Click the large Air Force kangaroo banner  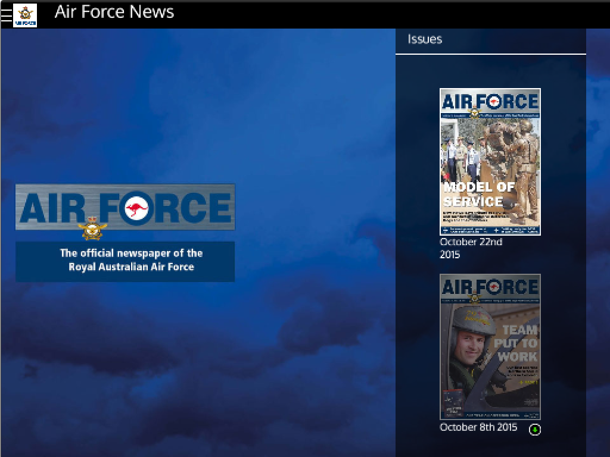click(x=125, y=208)
